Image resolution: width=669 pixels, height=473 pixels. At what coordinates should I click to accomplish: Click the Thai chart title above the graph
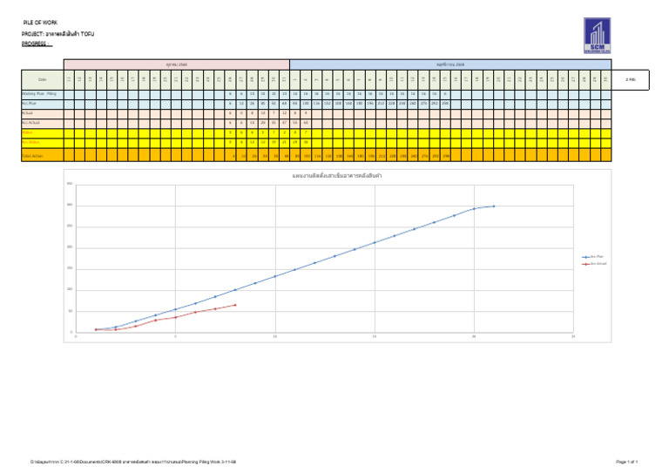[337, 176]
